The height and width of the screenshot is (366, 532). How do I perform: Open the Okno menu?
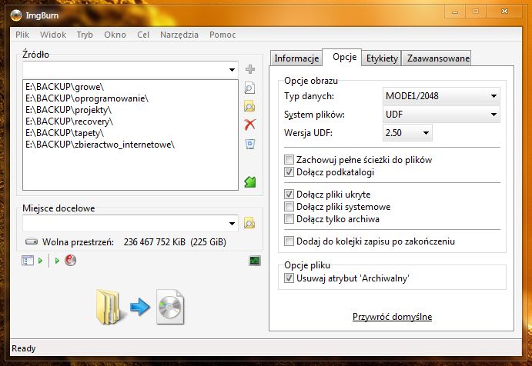click(115, 35)
